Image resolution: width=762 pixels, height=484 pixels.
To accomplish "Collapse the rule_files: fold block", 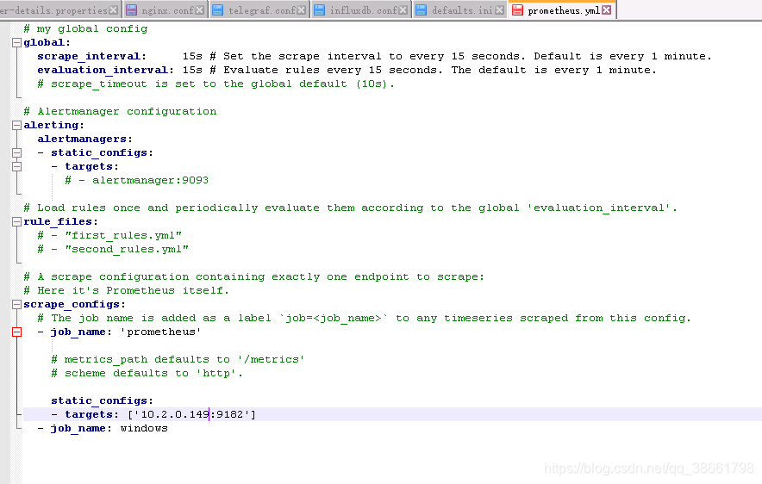I will click(x=16, y=222).
